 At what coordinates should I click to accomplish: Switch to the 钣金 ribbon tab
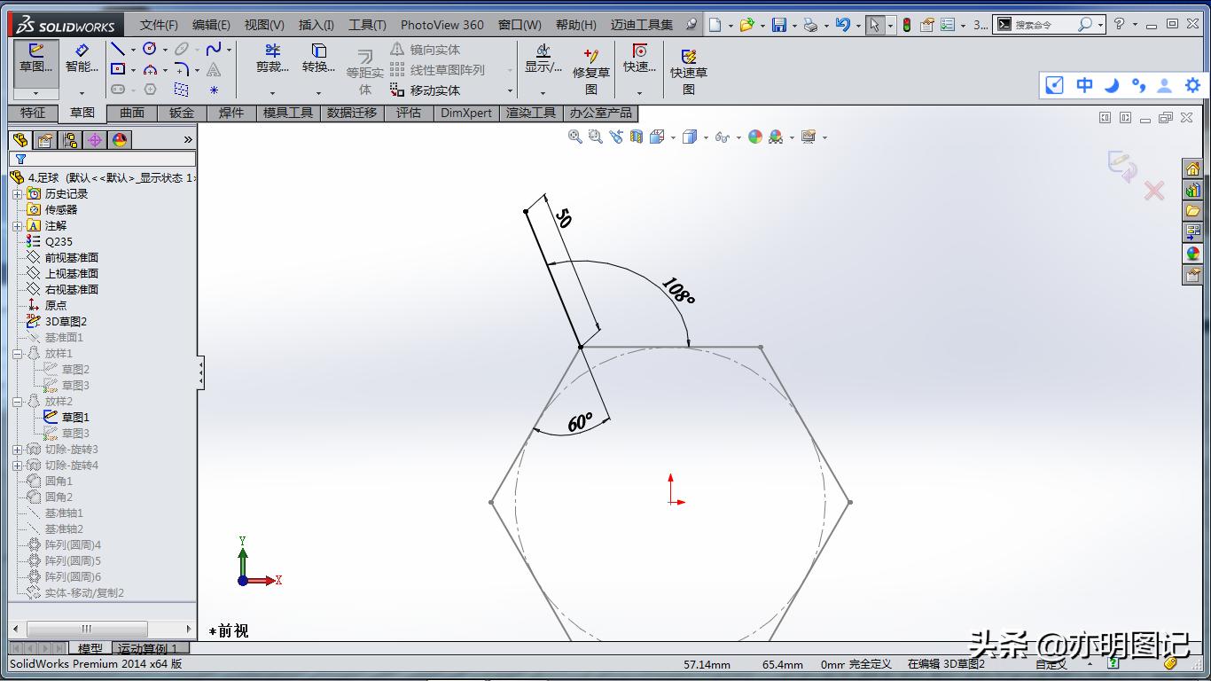(x=181, y=113)
